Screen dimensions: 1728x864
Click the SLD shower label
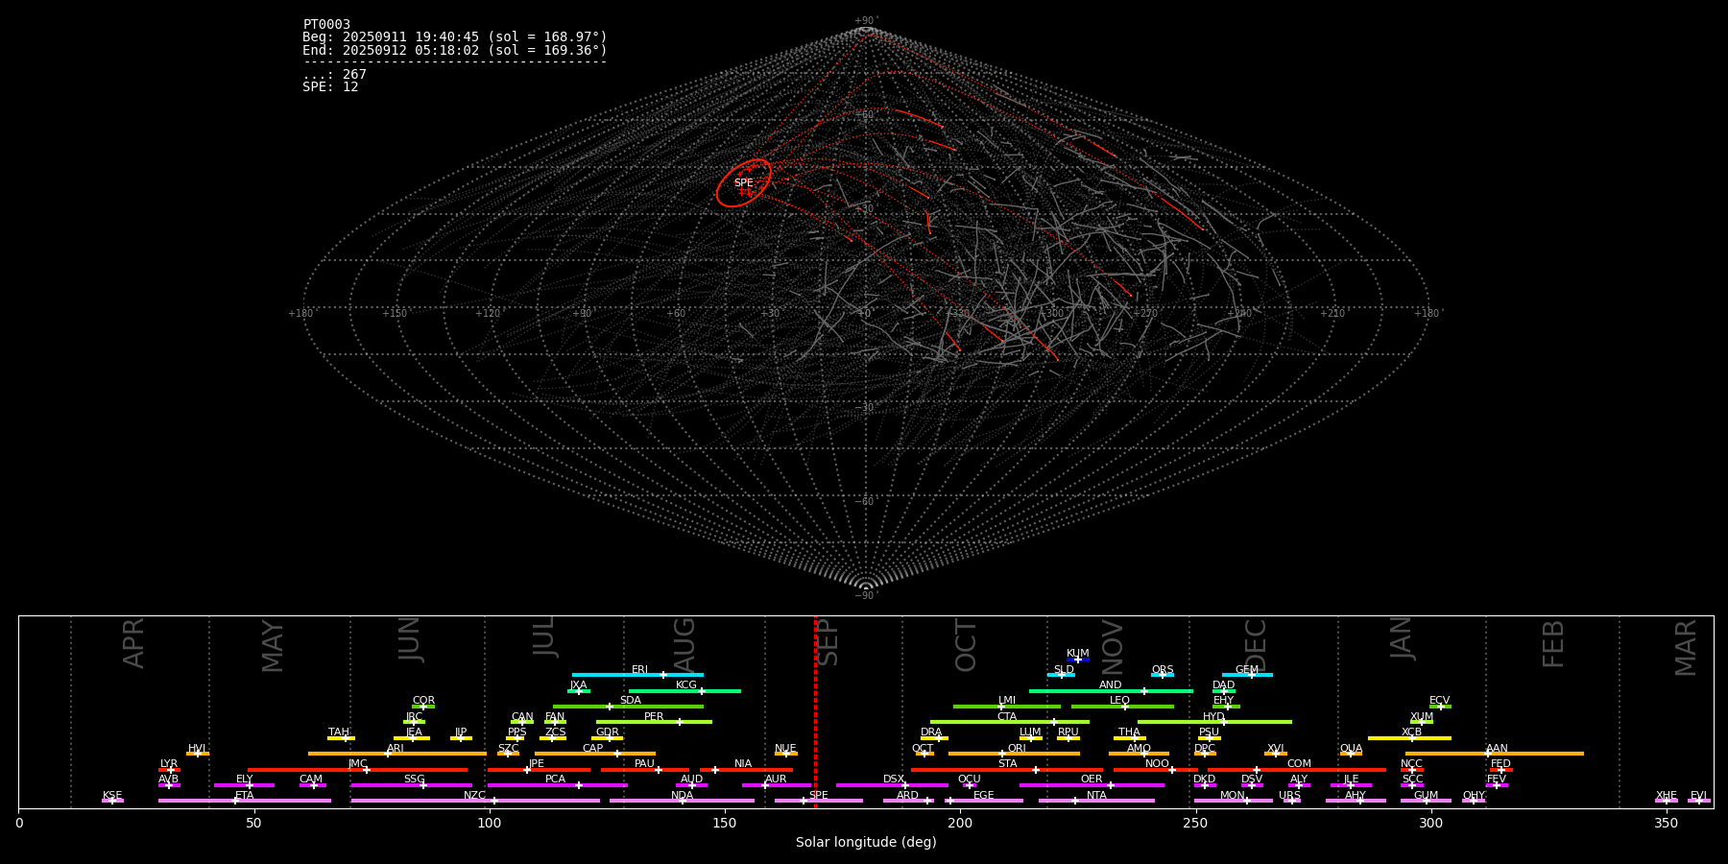(1064, 669)
